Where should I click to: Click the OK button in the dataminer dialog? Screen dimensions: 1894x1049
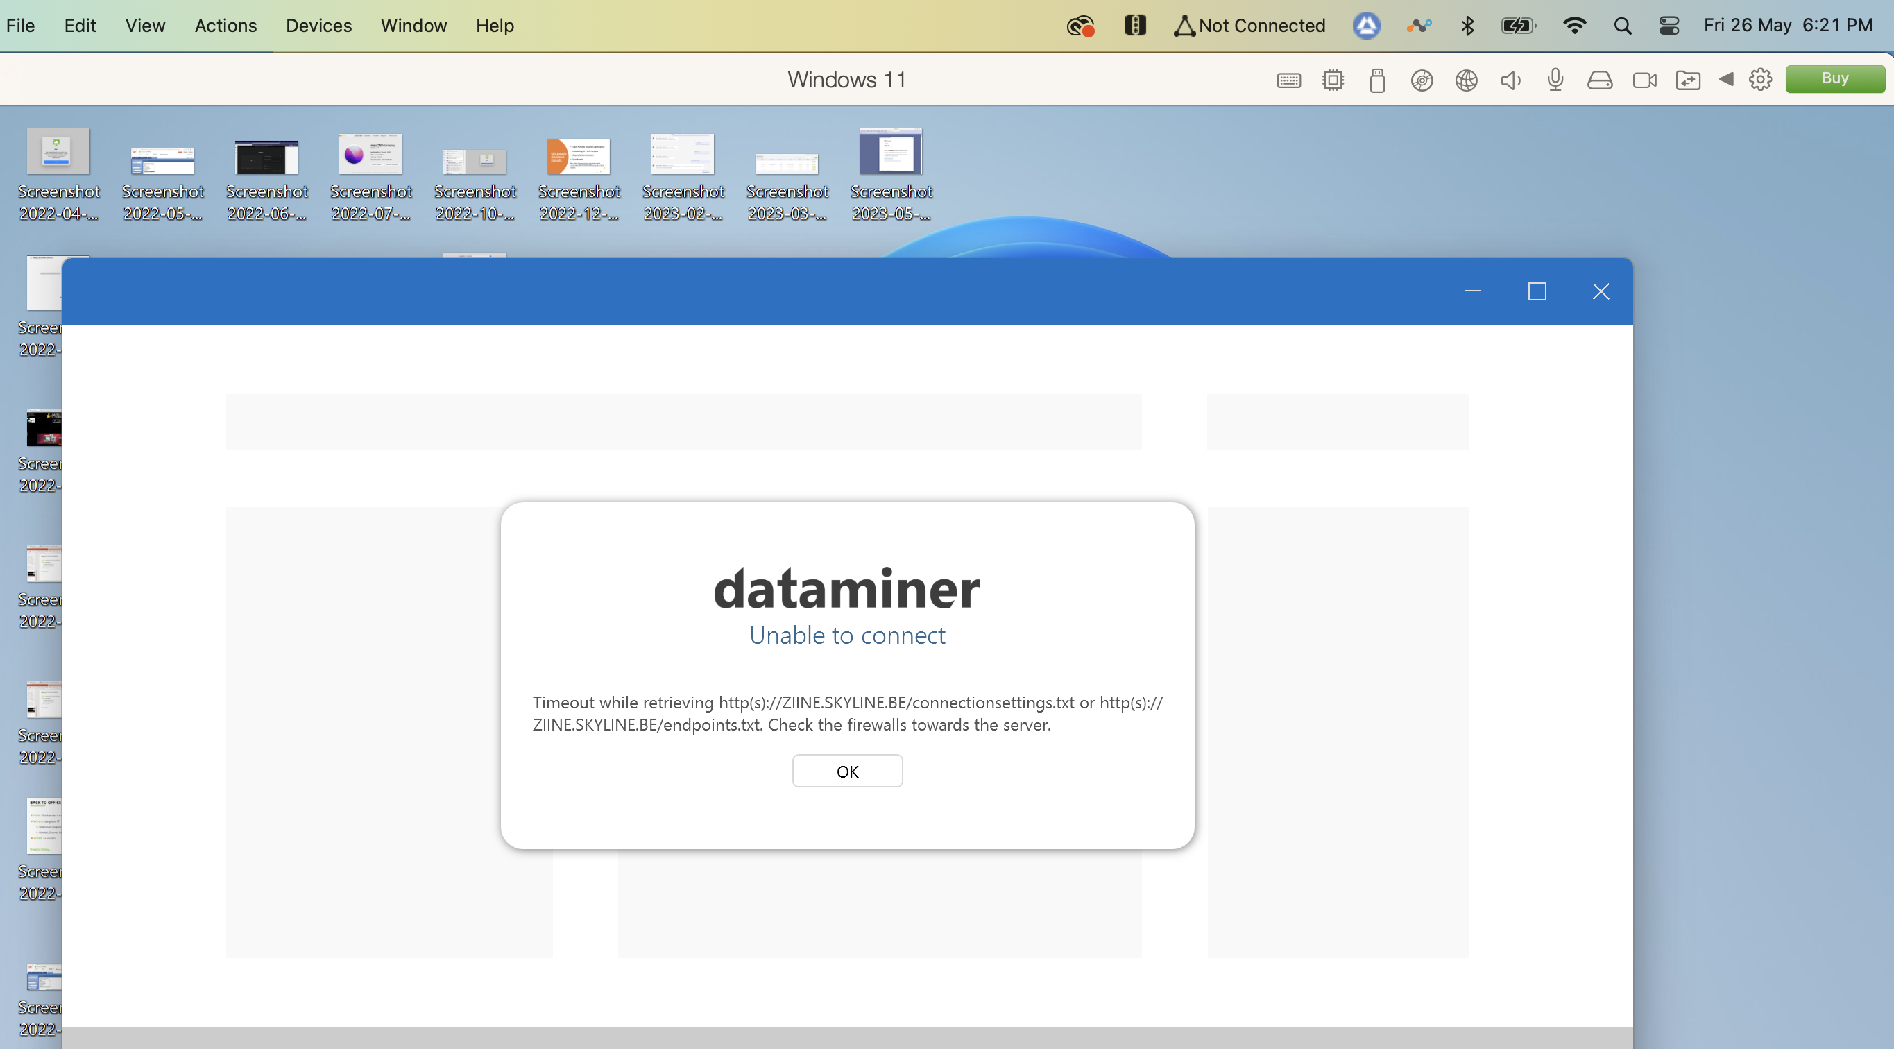(x=847, y=771)
